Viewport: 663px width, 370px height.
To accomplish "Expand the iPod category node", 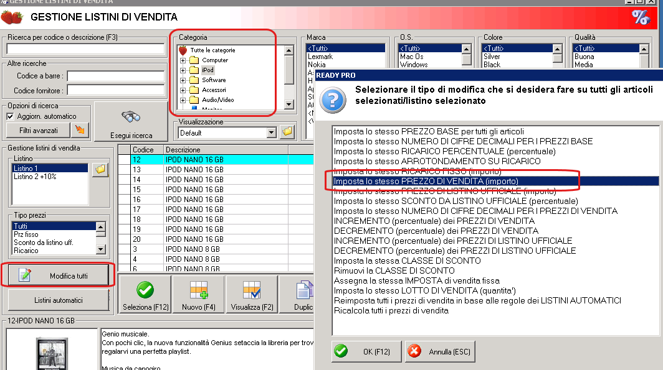I will [183, 70].
